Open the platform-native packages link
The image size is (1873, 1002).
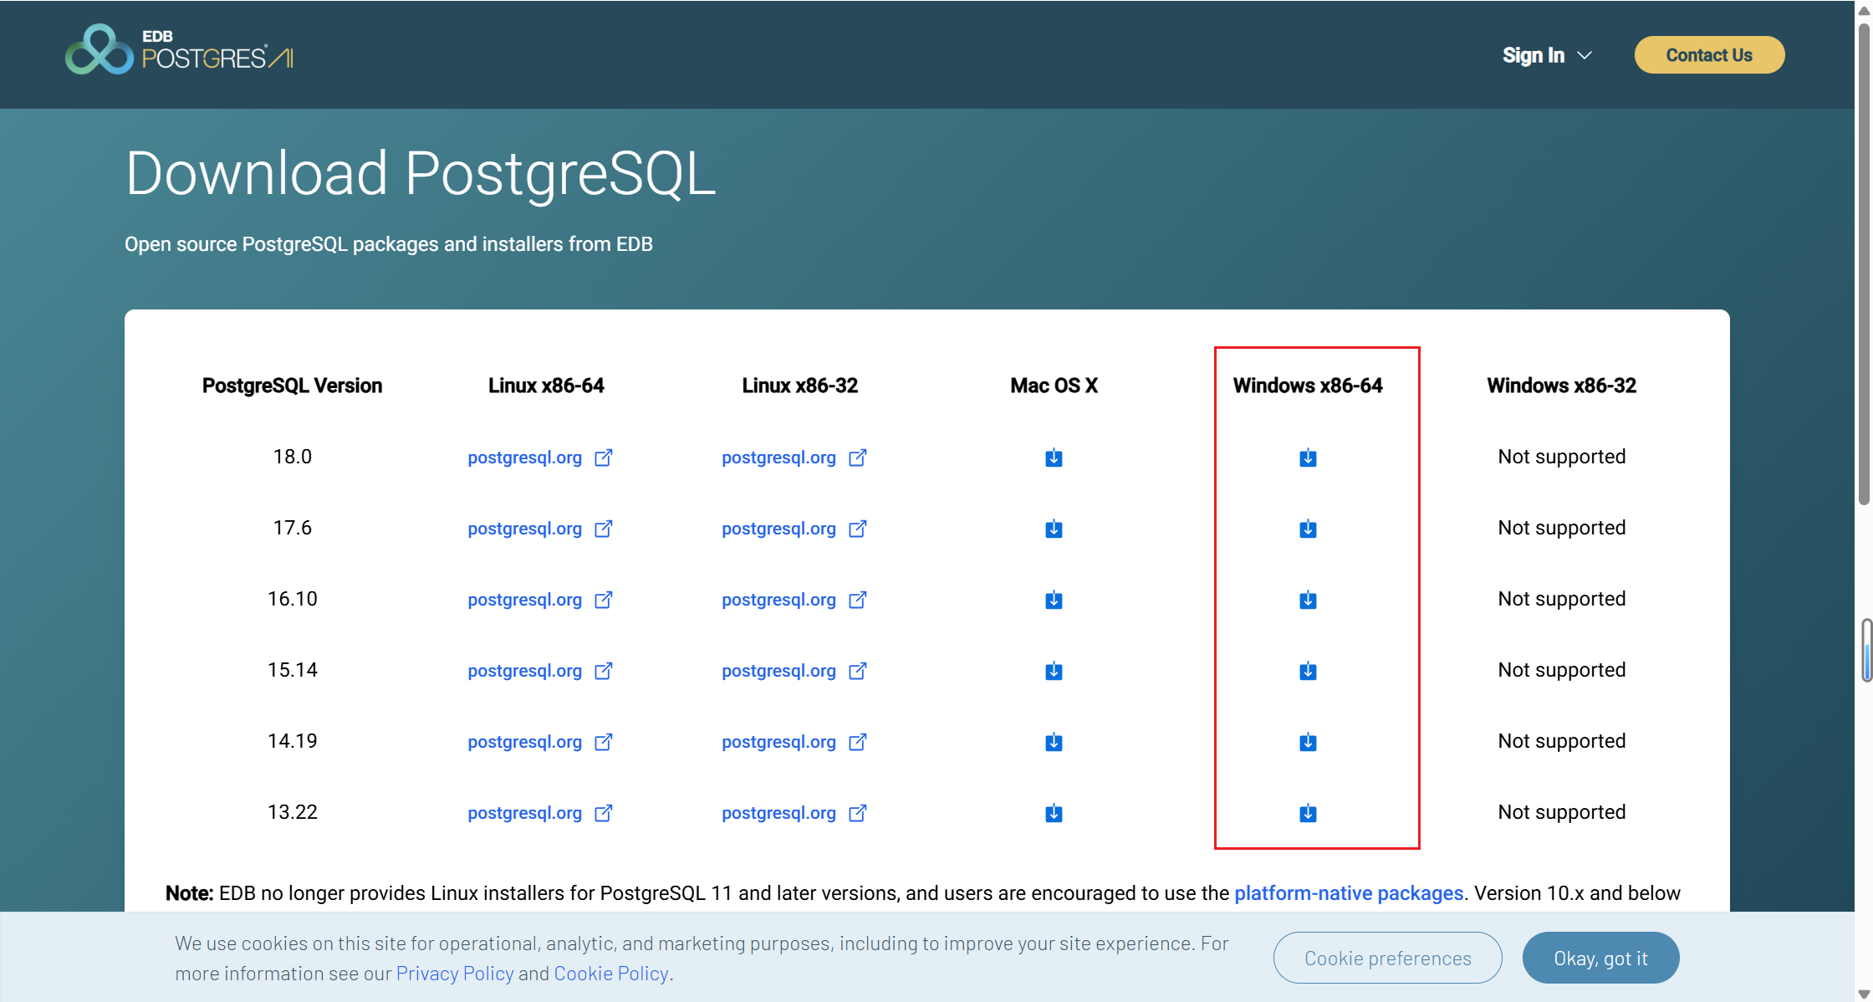tap(1348, 893)
